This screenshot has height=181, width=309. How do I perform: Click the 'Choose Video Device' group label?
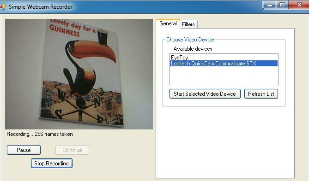pyautogui.click(x=190, y=40)
